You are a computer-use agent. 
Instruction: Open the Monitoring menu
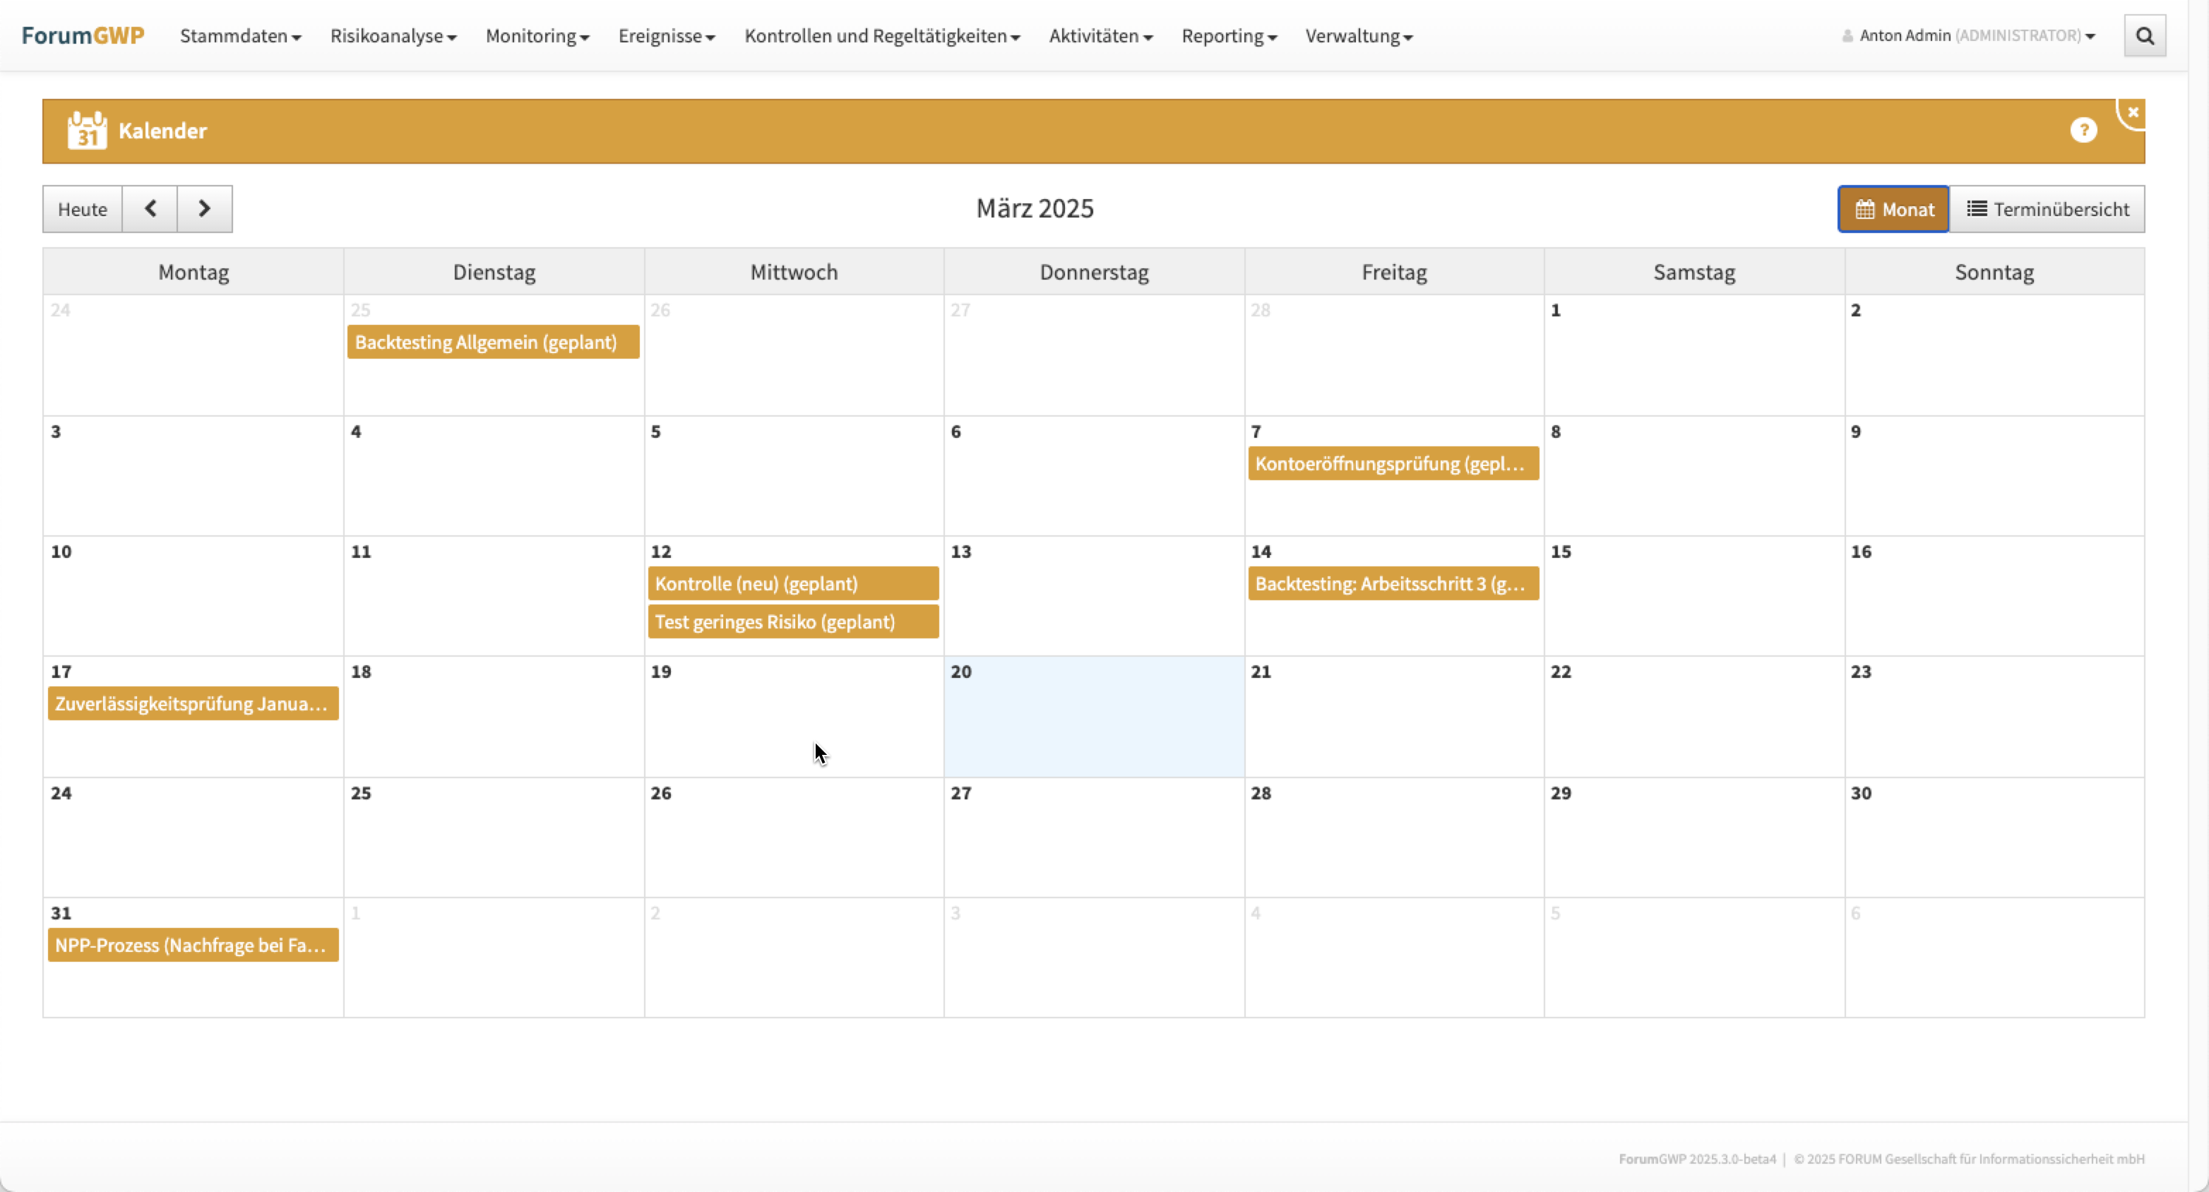coord(537,36)
